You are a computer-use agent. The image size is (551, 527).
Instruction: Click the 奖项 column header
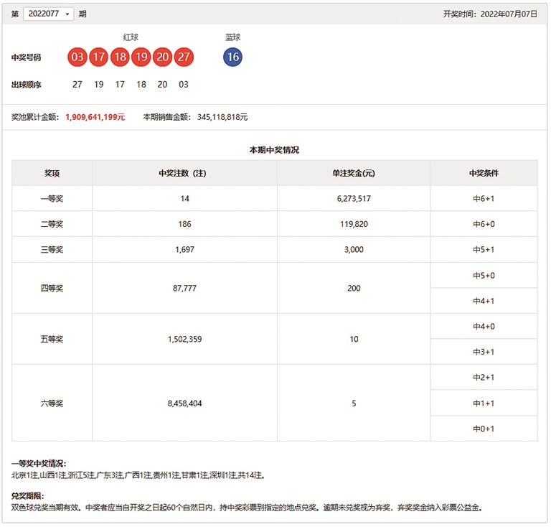pos(52,173)
